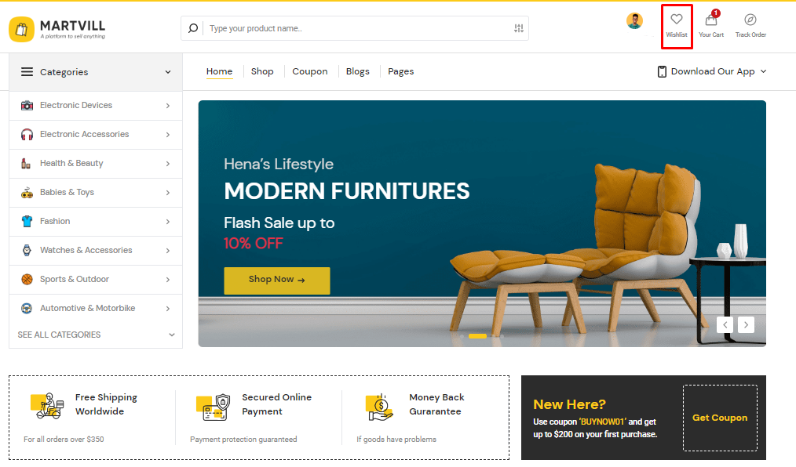This screenshot has height=467, width=796.
Task: Click the search magnifier icon
Action: 193,28
